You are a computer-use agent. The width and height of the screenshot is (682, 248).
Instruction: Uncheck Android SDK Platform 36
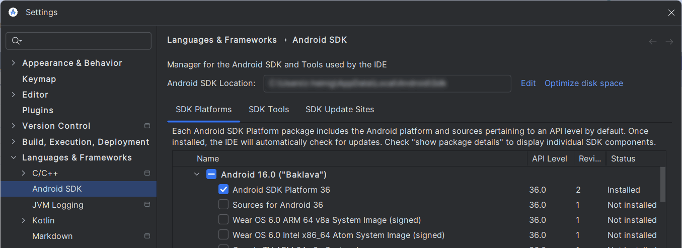223,190
